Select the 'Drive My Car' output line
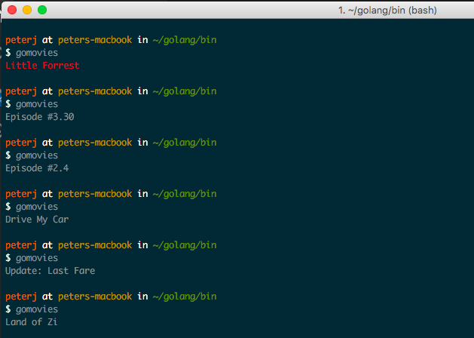Image resolution: width=474 pixels, height=338 pixels. [37, 220]
